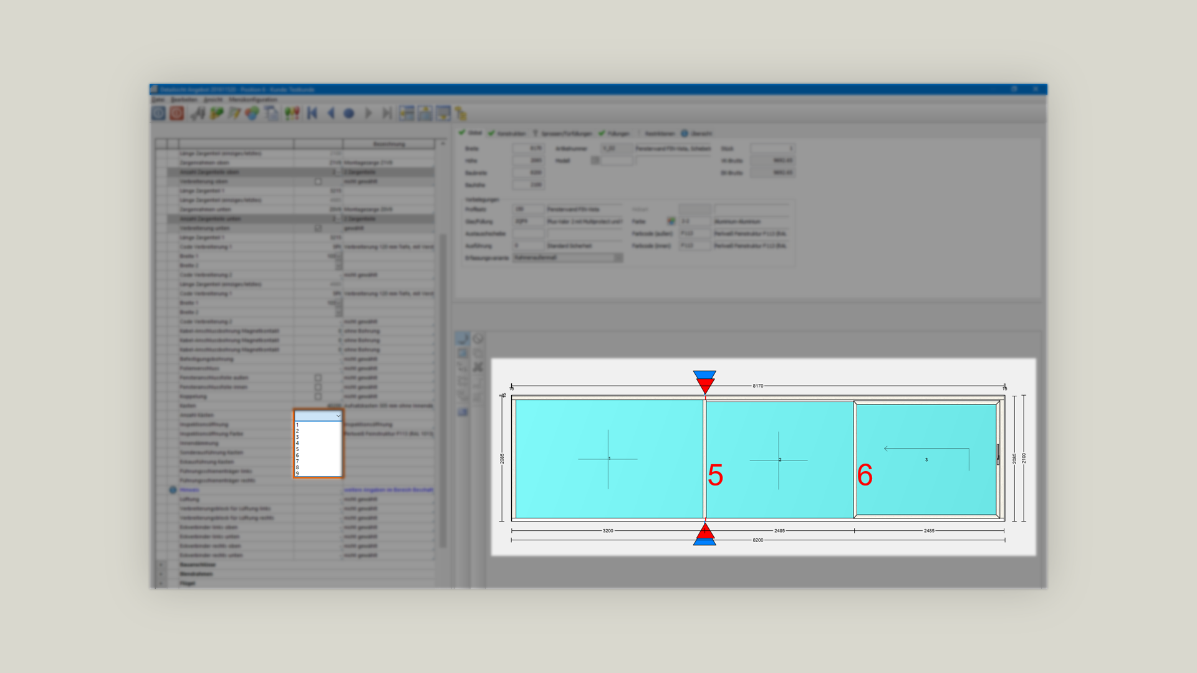The width and height of the screenshot is (1197, 673).
Task: Click the red-blue split marker above the drawing
Action: tap(704, 382)
